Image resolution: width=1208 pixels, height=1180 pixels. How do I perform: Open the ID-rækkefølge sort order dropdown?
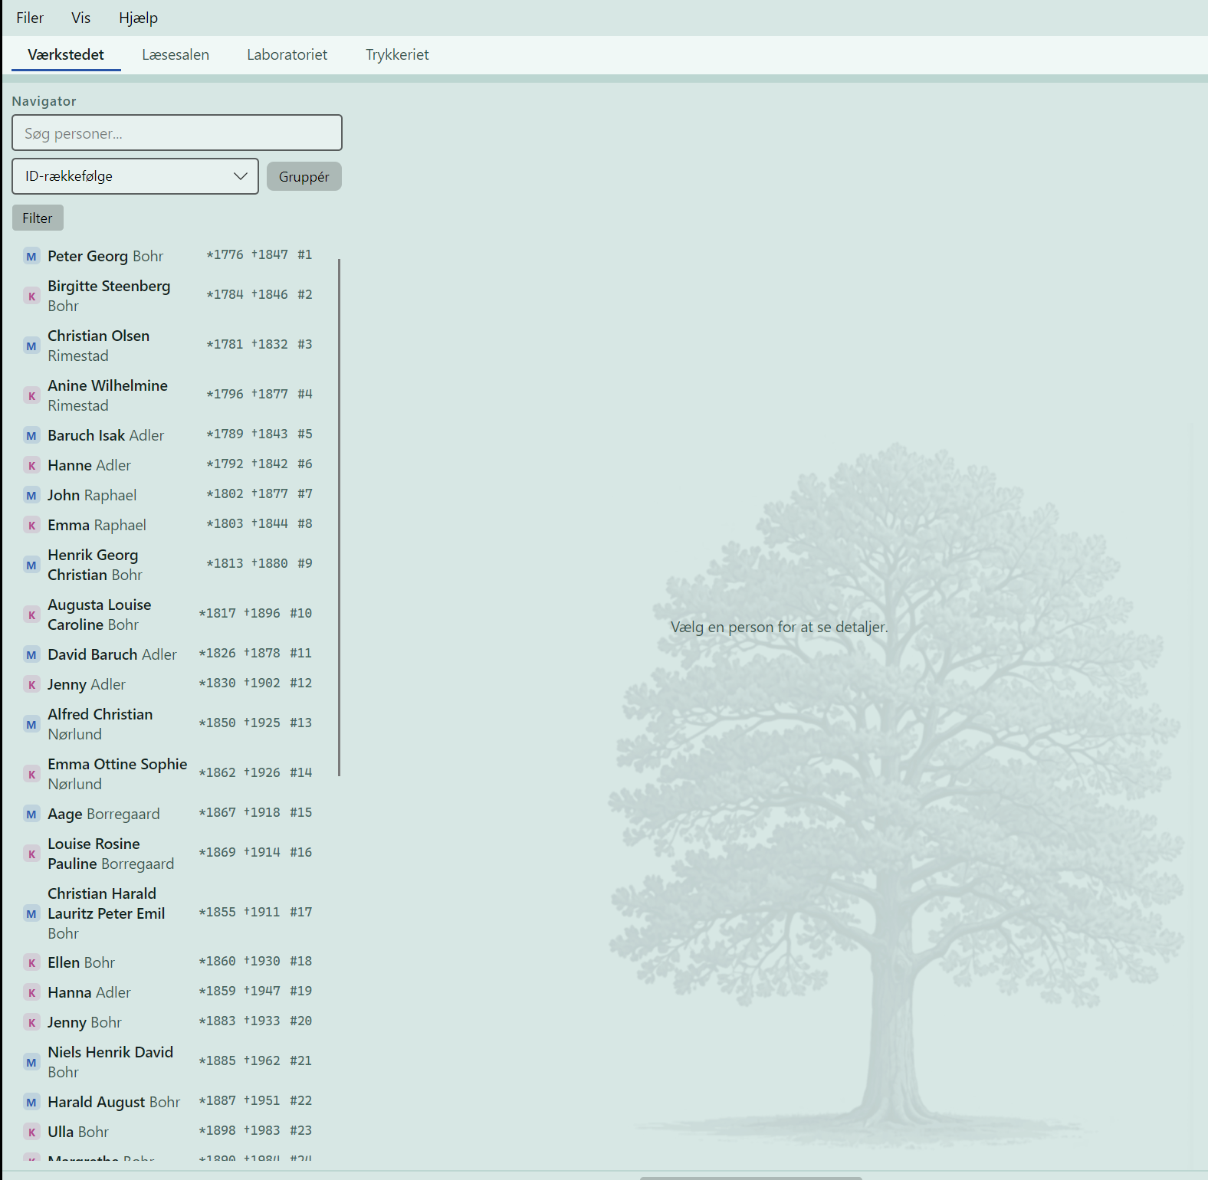135,176
